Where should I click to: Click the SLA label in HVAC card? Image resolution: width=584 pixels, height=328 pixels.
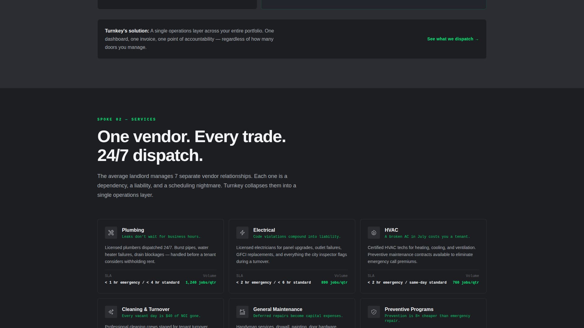tap(371, 276)
